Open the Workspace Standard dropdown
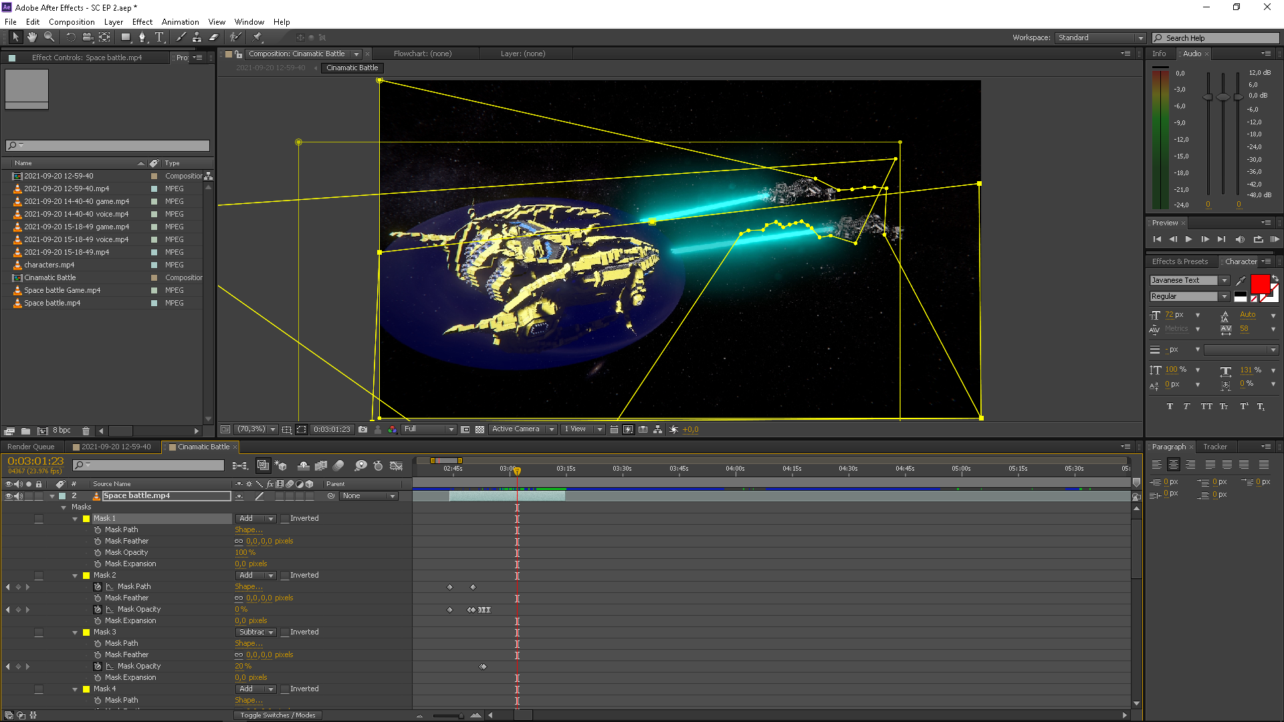 pyautogui.click(x=1101, y=38)
